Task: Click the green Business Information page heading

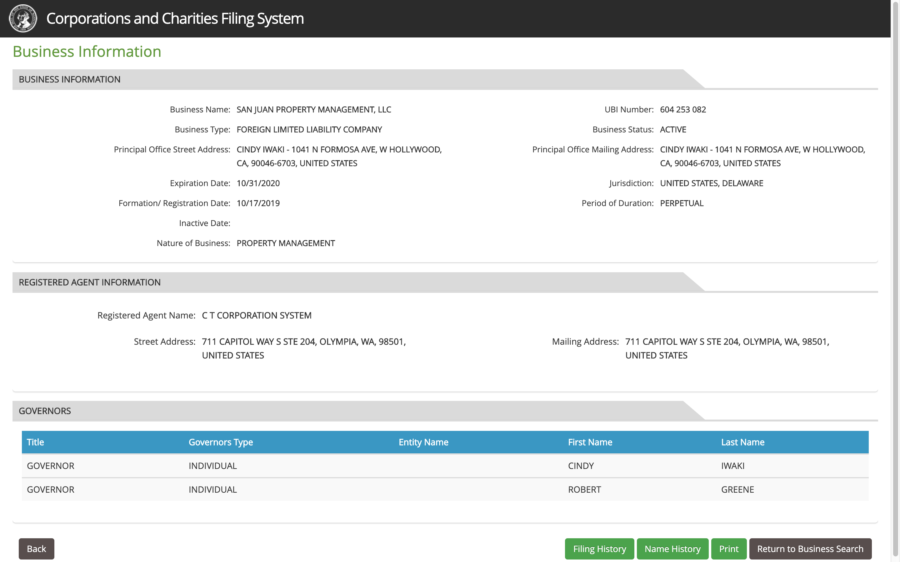Action: pos(87,51)
